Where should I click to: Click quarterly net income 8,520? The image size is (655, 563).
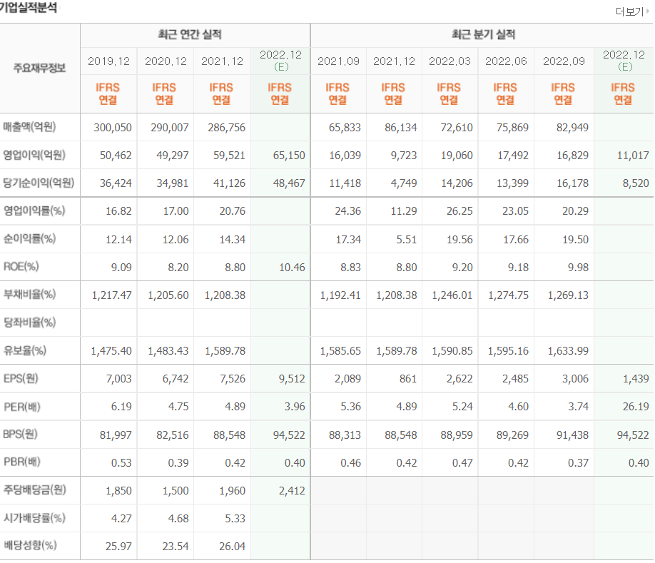click(636, 183)
